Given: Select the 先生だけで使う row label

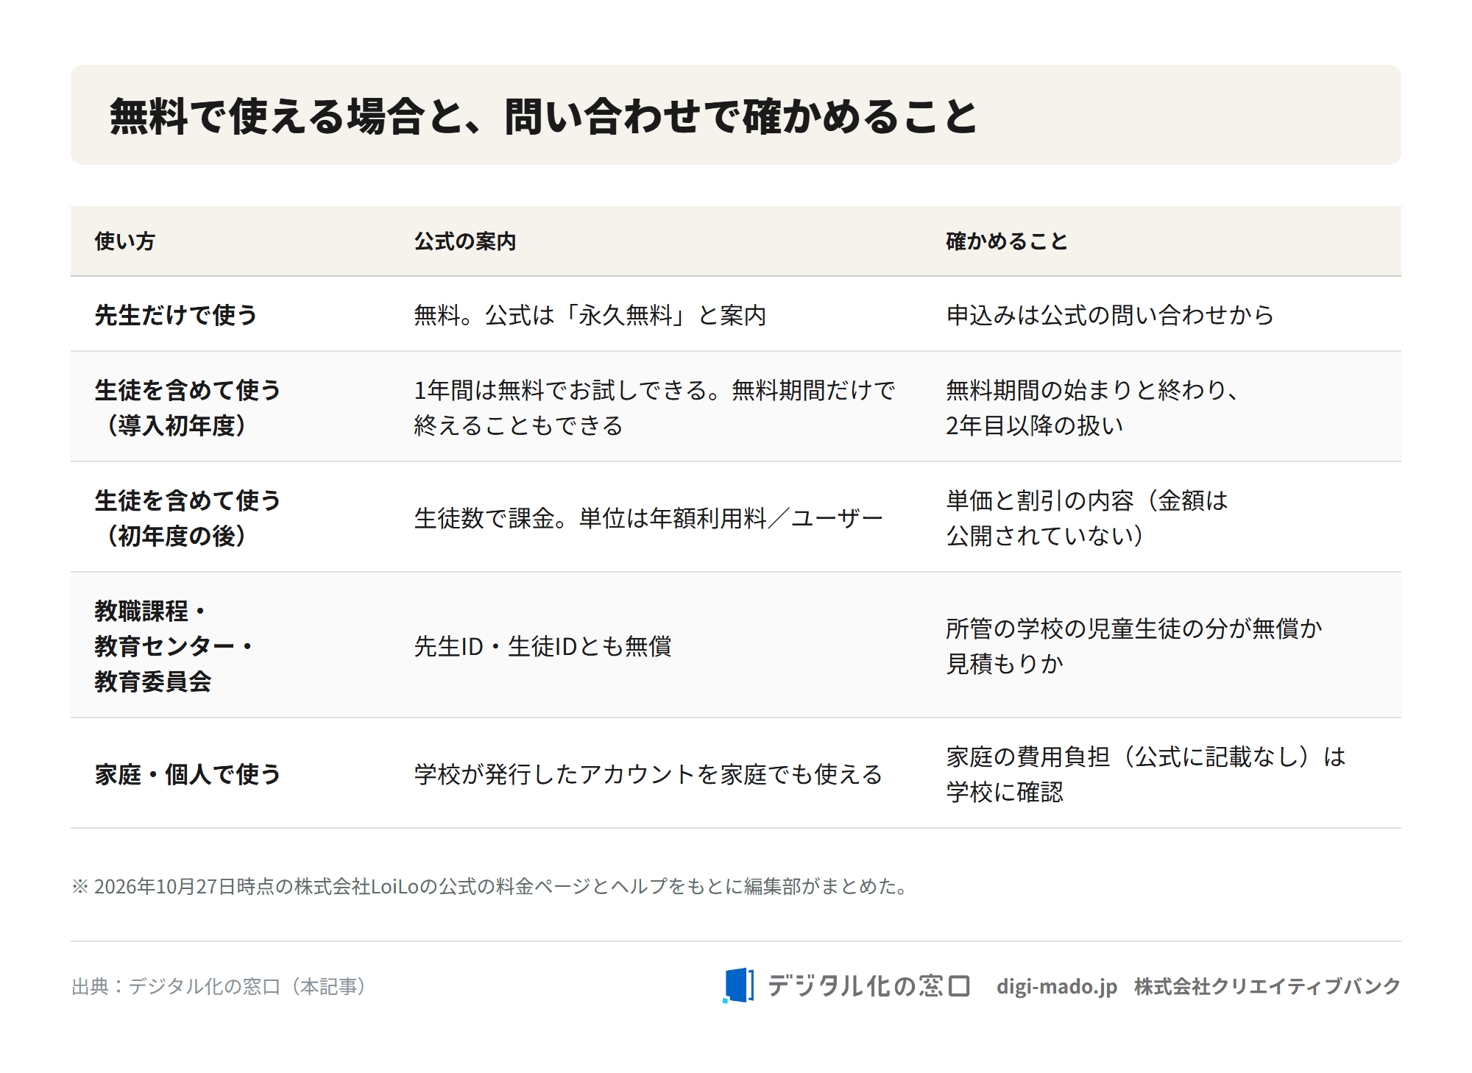Looking at the screenshot, I should pos(175,315).
